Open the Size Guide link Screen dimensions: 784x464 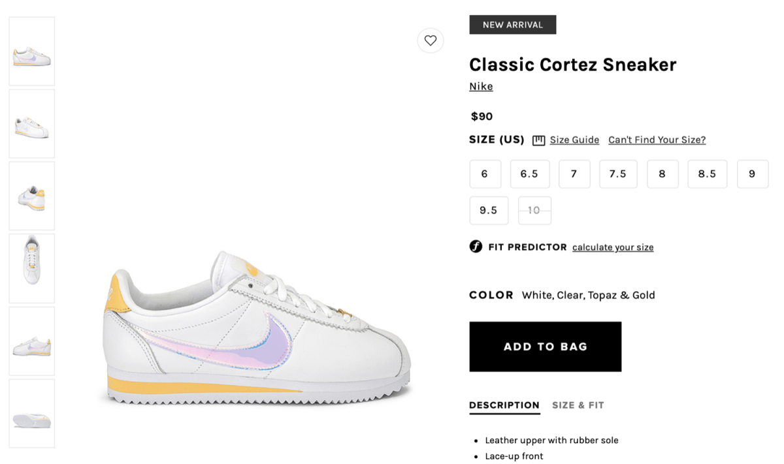pyautogui.click(x=574, y=140)
